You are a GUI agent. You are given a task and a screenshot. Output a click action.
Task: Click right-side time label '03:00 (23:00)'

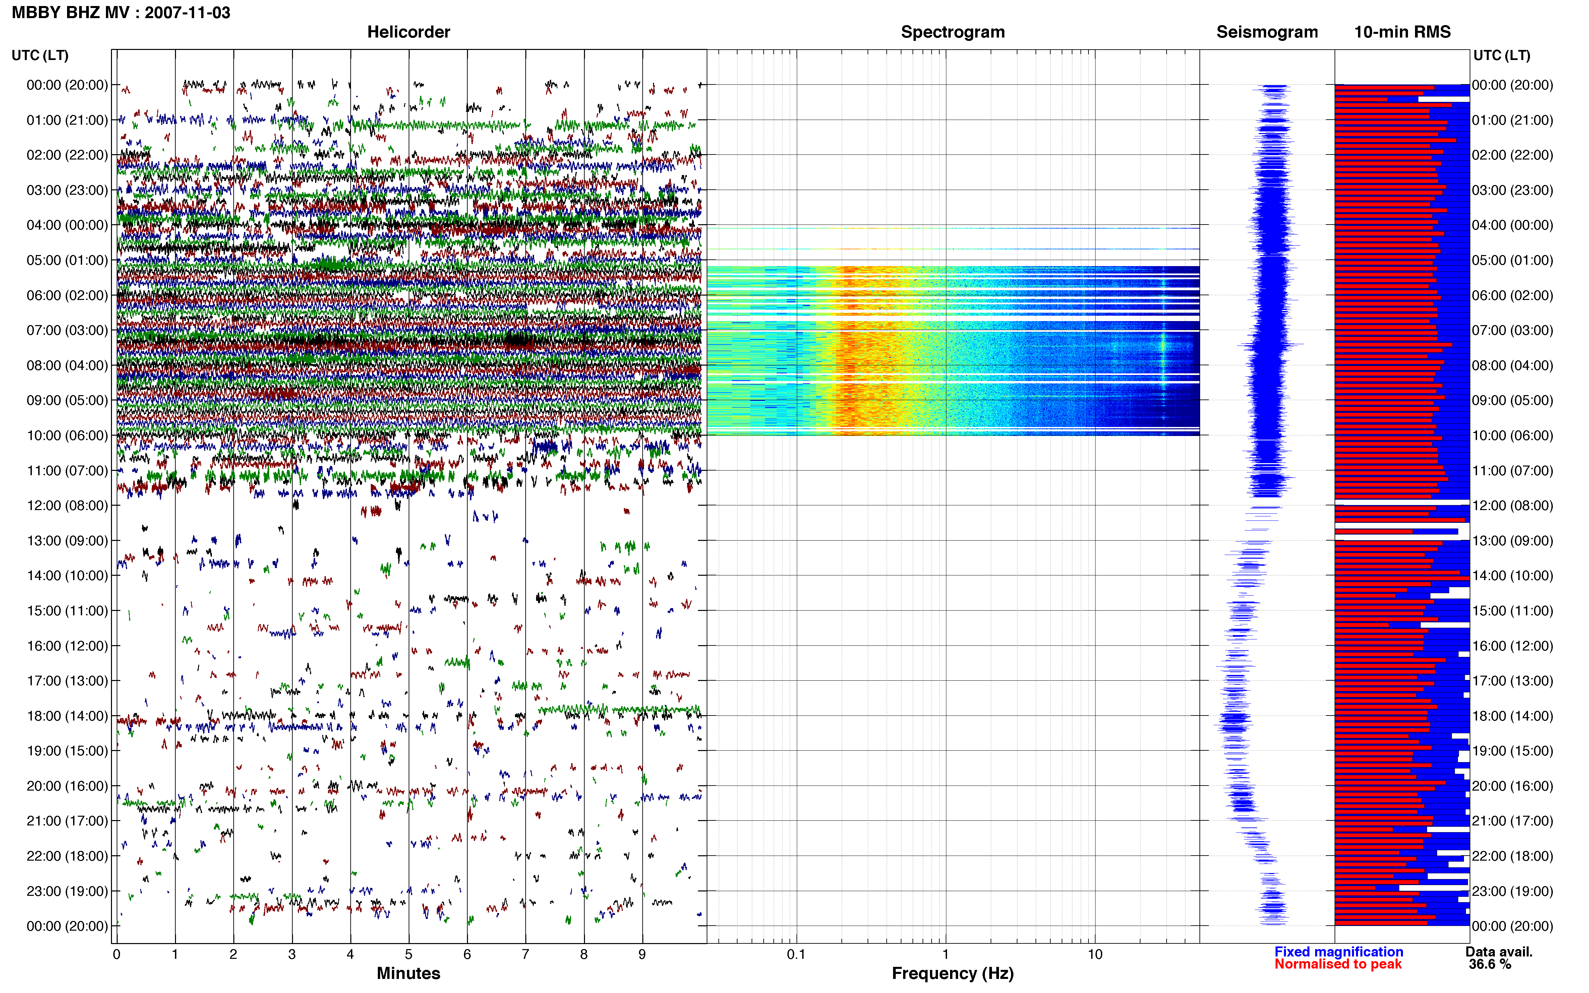(x=1512, y=190)
